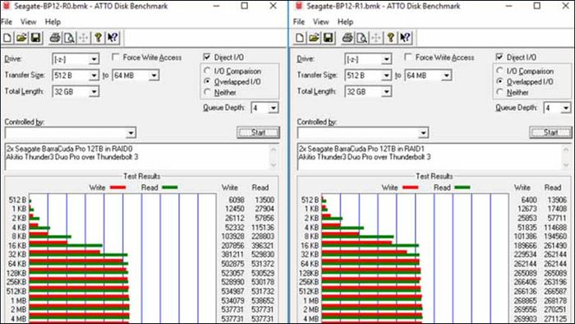The image size is (575, 324).
Task: Open the Queue Depth dropdown in left window
Action: [x=273, y=108]
